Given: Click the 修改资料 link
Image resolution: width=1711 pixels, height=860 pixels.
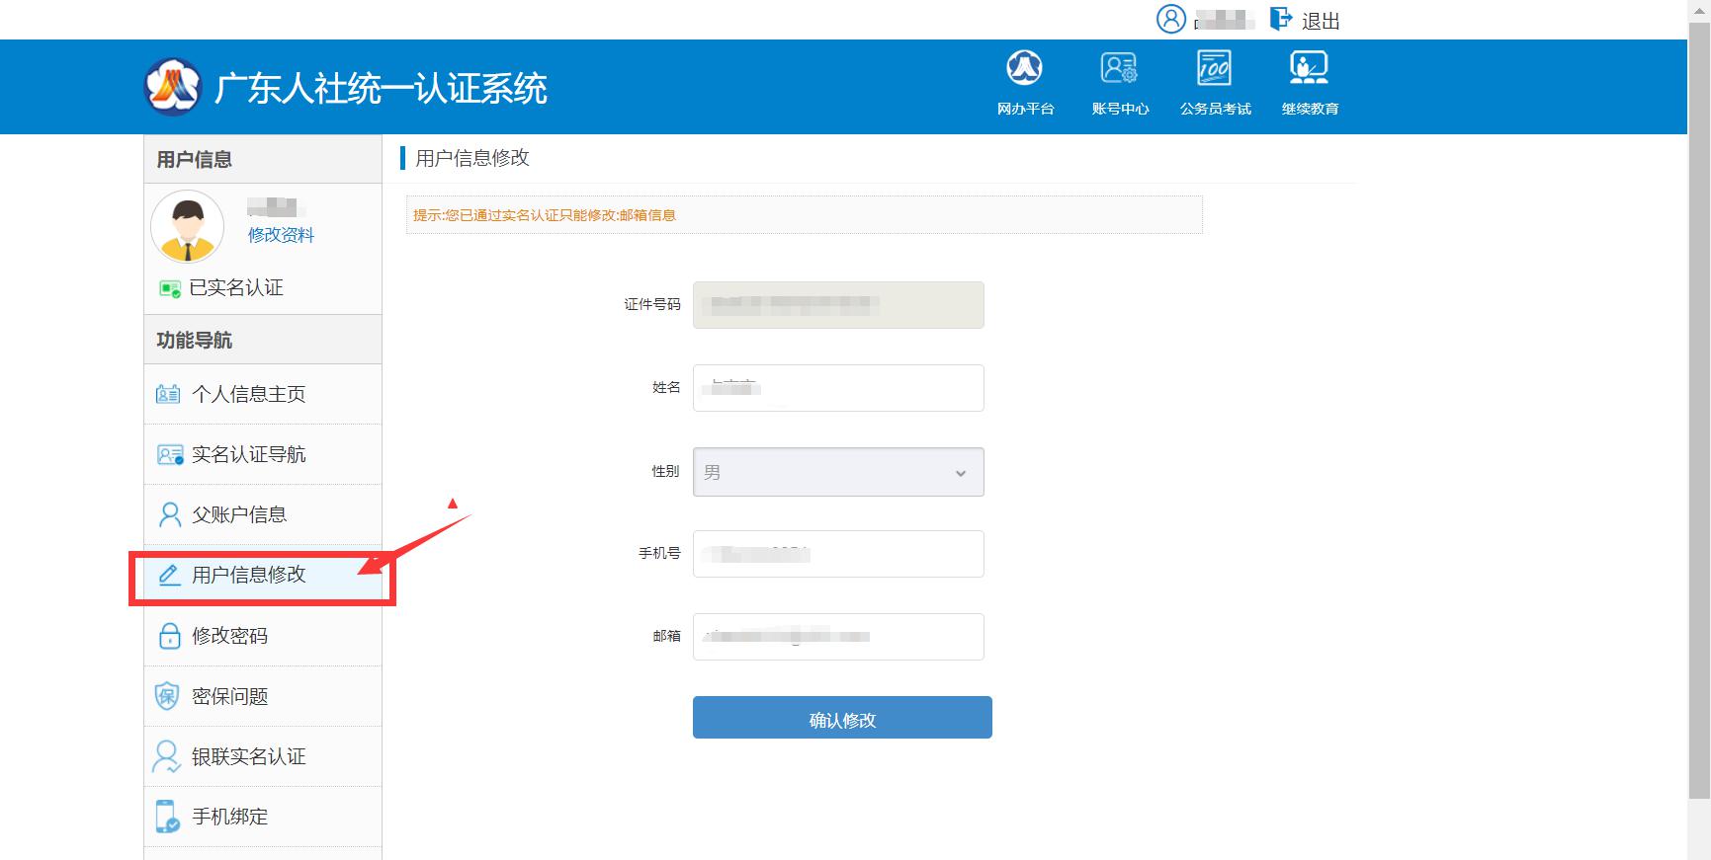Looking at the screenshot, I should pos(281,235).
